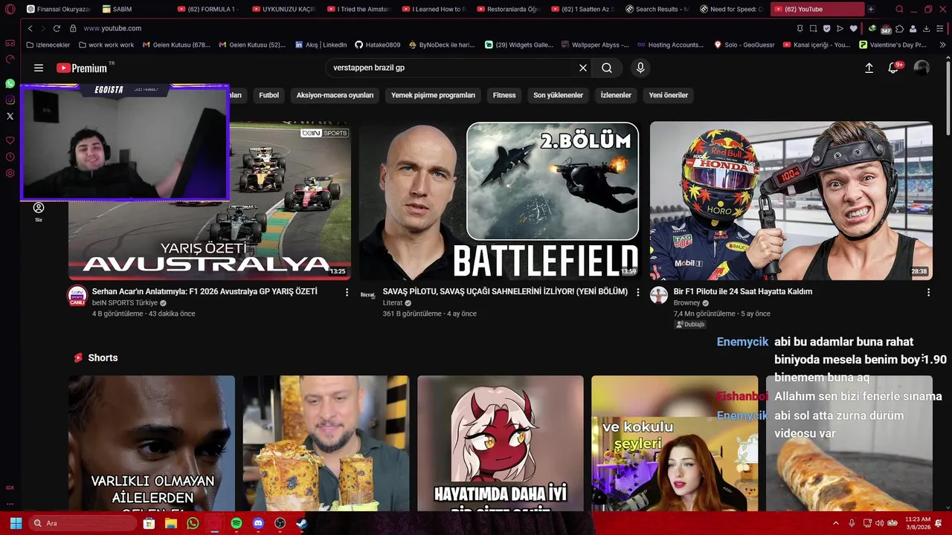This screenshot has width=952, height=535.
Task: Open Steam from the taskbar
Action: click(x=302, y=523)
